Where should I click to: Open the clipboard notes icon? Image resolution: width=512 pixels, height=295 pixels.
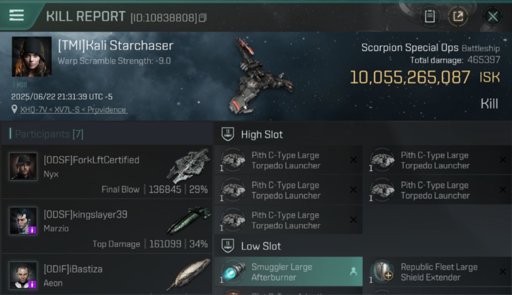430,17
